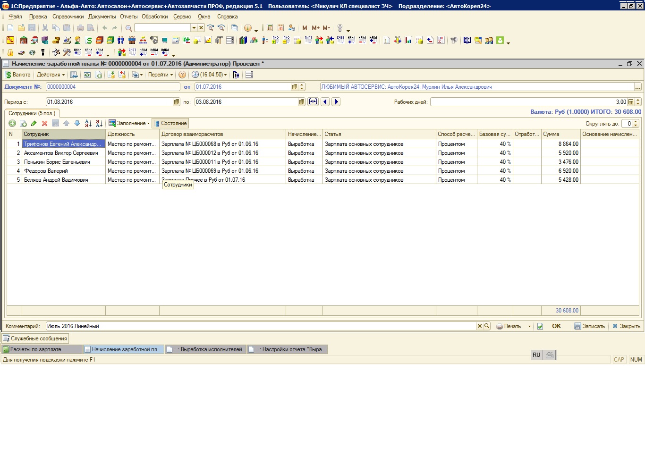The height and width of the screenshot is (456, 645).
Task: Click the book icon in second toolbar
Action: (467, 40)
